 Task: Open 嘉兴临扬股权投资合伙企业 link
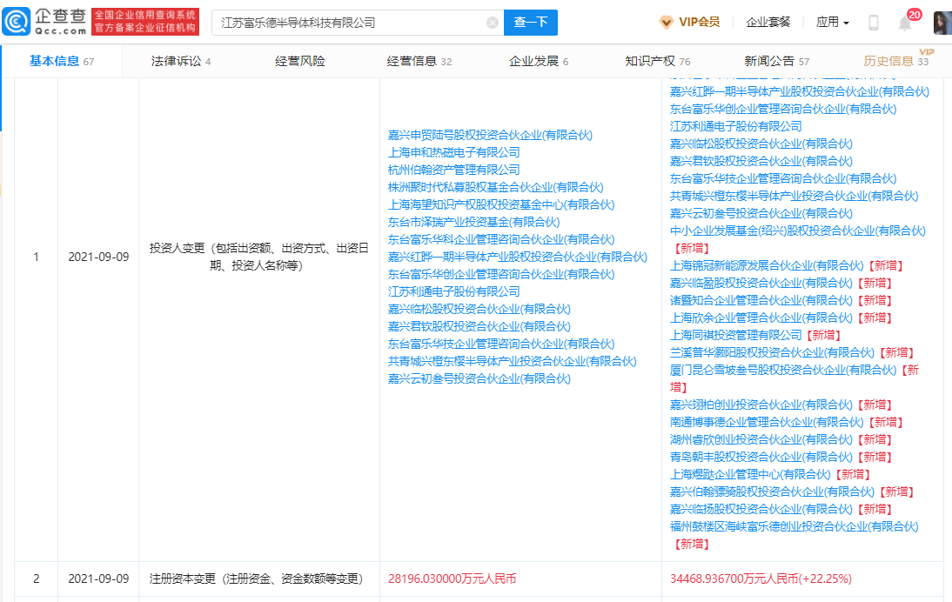(761, 509)
